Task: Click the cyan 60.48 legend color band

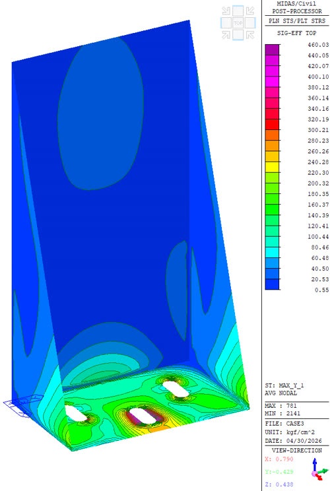Action: pyautogui.click(x=272, y=252)
